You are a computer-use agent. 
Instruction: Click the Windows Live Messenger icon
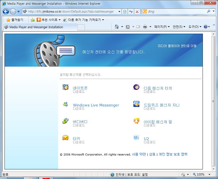coord(65,104)
